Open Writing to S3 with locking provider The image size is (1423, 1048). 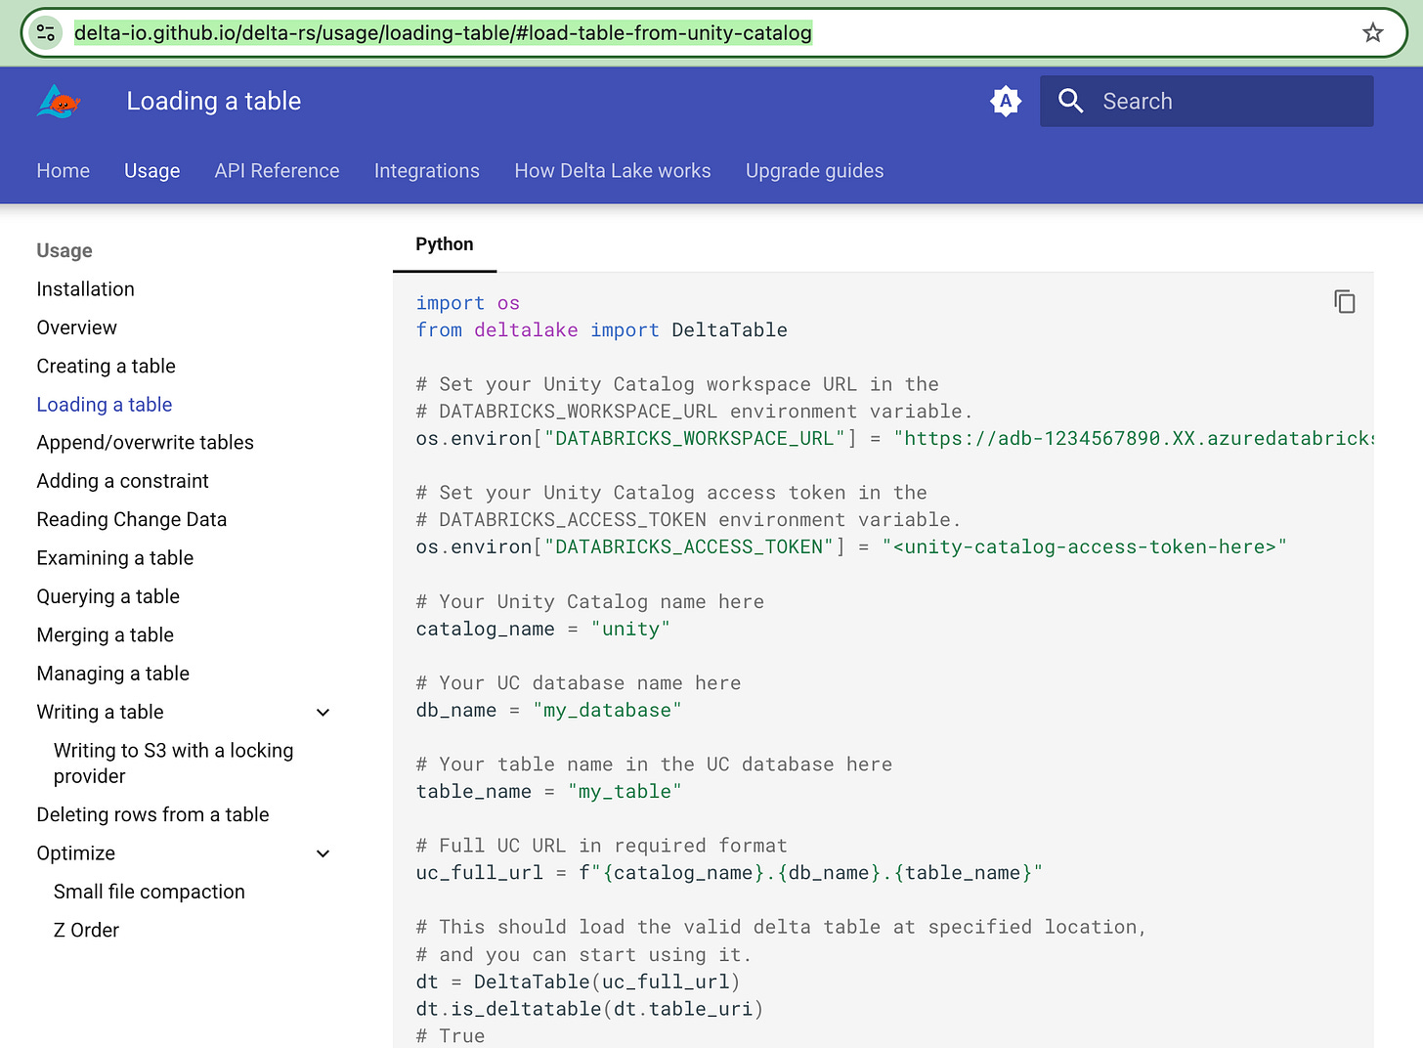tap(174, 764)
